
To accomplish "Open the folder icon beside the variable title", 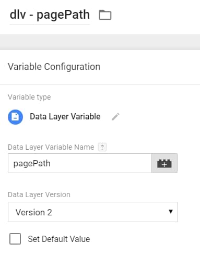I will (x=105, y=15).
